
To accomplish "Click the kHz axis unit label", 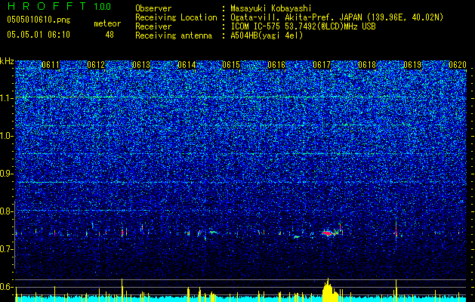I will pos(7,61).
